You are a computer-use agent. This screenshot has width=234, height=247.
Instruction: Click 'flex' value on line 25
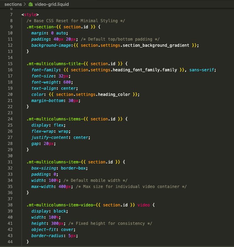pyautogui.click(x=58, y=125)
